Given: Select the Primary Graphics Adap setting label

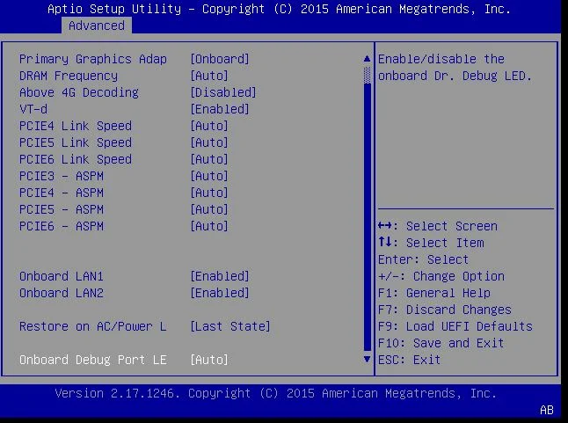Looking at the screenshot, I should (93, 59).
